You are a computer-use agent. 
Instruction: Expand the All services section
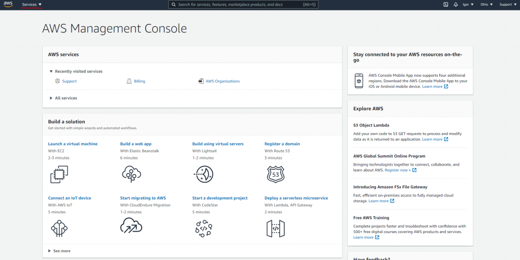pos(63,98)
